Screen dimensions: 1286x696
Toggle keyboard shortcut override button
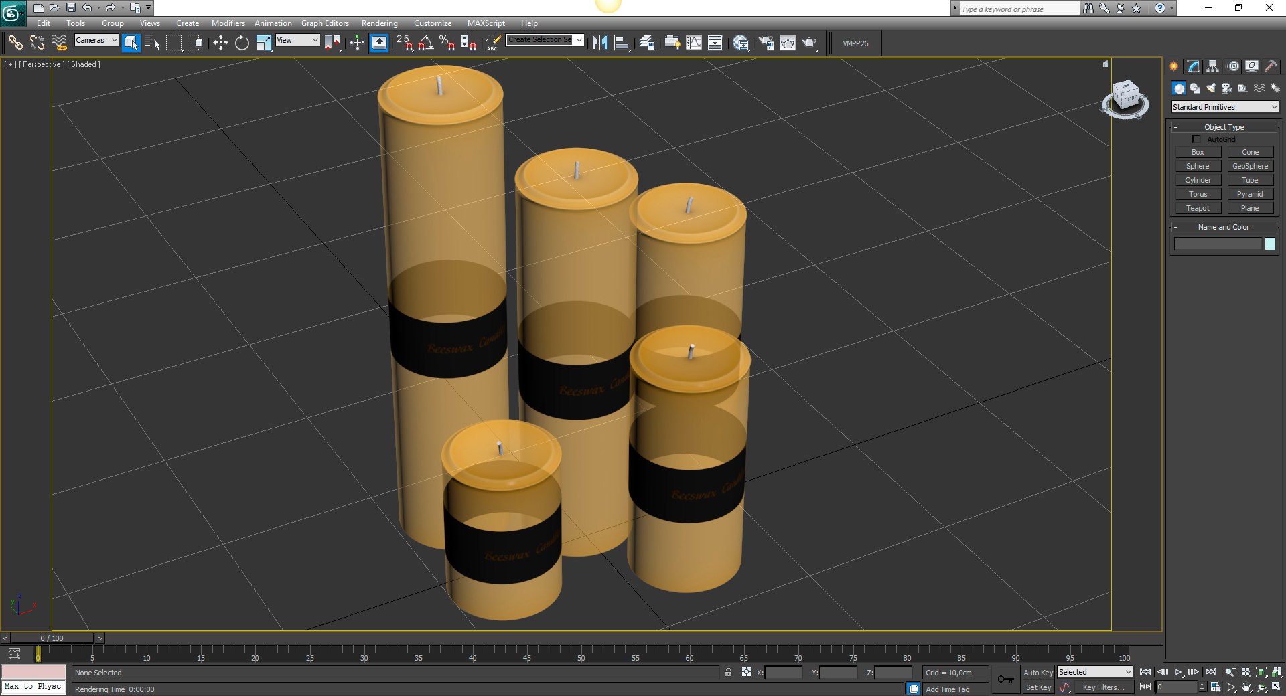click(x=379, y=43)
